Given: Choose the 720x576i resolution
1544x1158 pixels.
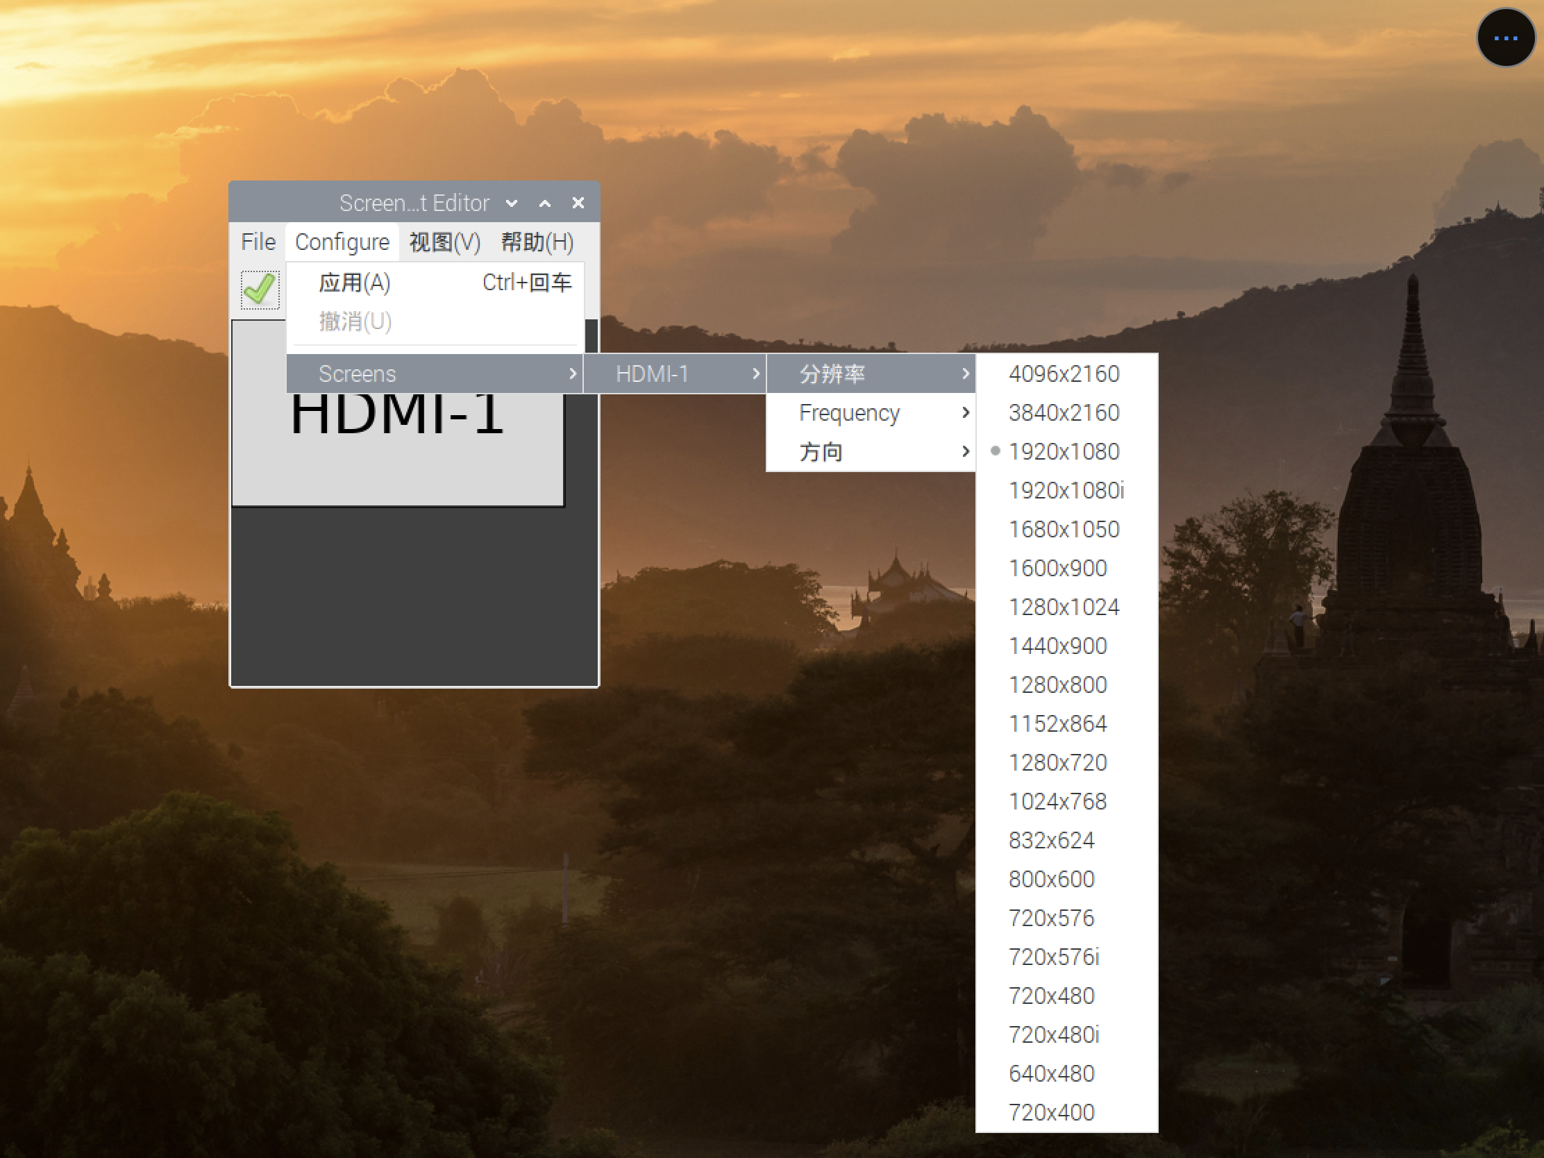Looking at the screenshot, I should pyautogui.click(x=1066, y=956).
